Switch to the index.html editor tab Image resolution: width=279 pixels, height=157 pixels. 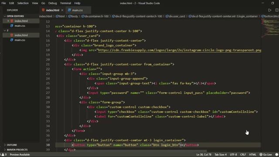tap(52, 10)
